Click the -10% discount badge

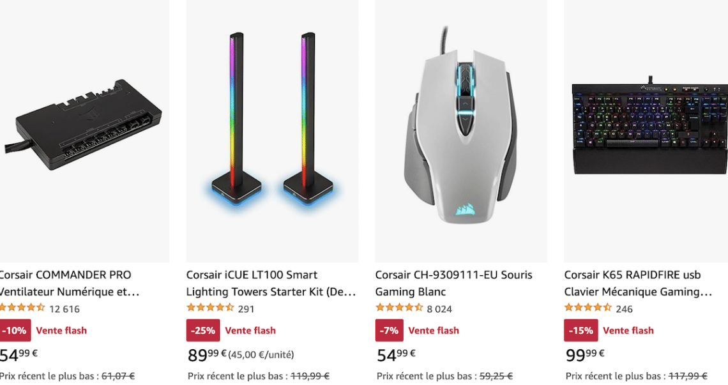(13, 331)
